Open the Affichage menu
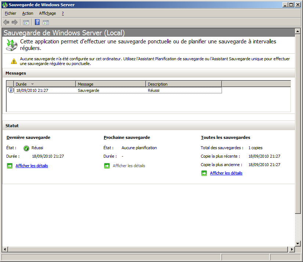 [x=47, y=13]
